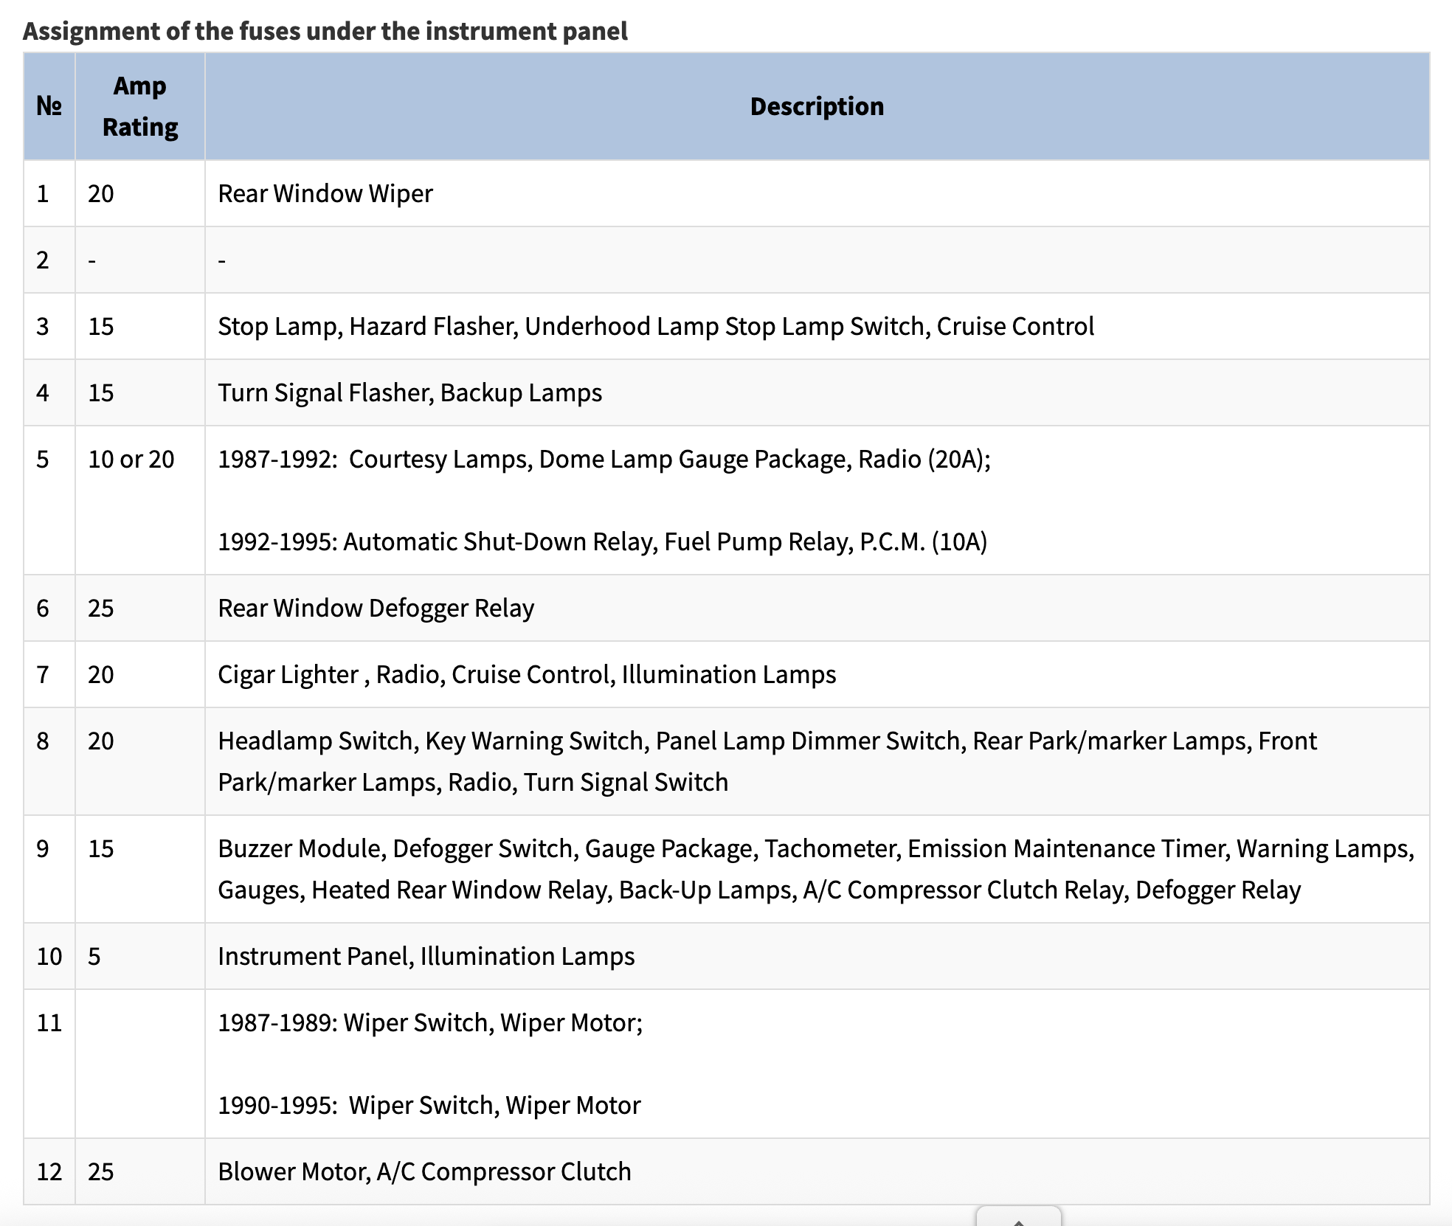Click the 'Stop Lamp, Hazard Flasher' description
Image resolution: width=1452 pixels, height=1226 pixels.
(655, 326)
